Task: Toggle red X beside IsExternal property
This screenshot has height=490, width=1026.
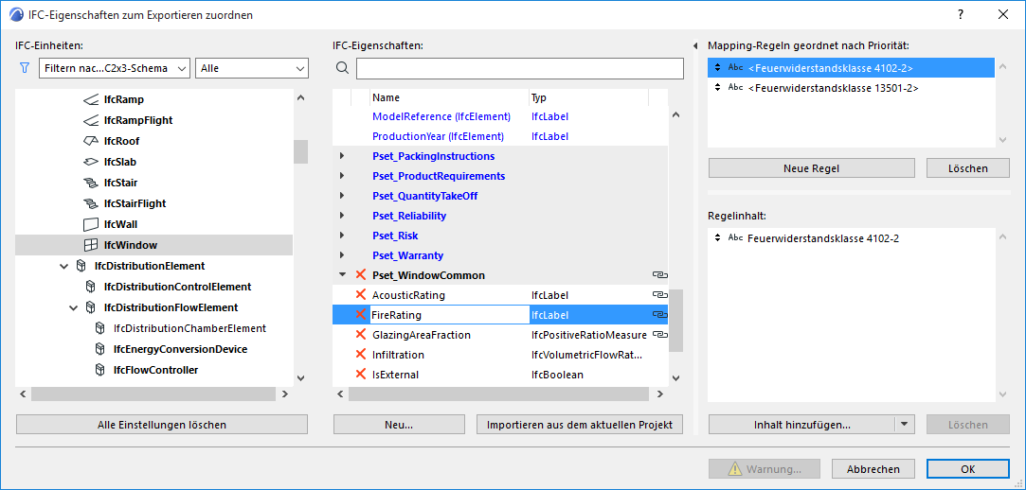Action: [x=360, y=375]
